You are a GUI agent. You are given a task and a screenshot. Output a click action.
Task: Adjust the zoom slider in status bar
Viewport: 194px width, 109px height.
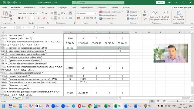tap(177, 101)
